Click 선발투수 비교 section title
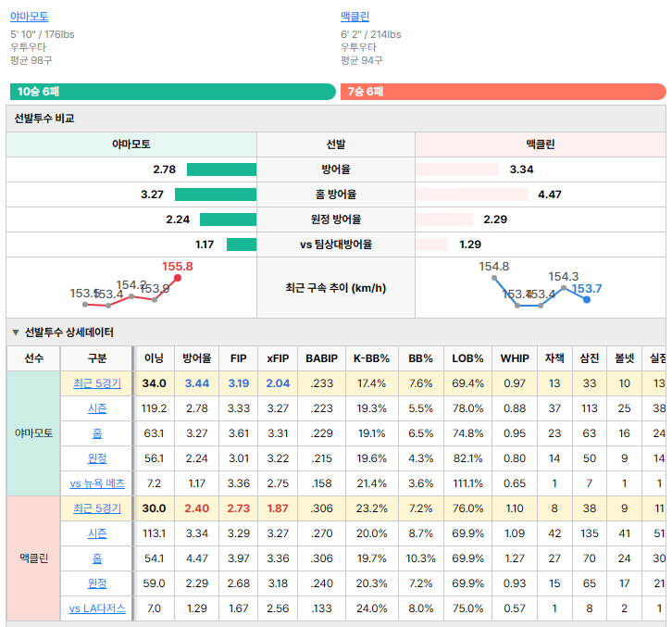The height and width of the screenshot is (627, 672). point(44,119)
